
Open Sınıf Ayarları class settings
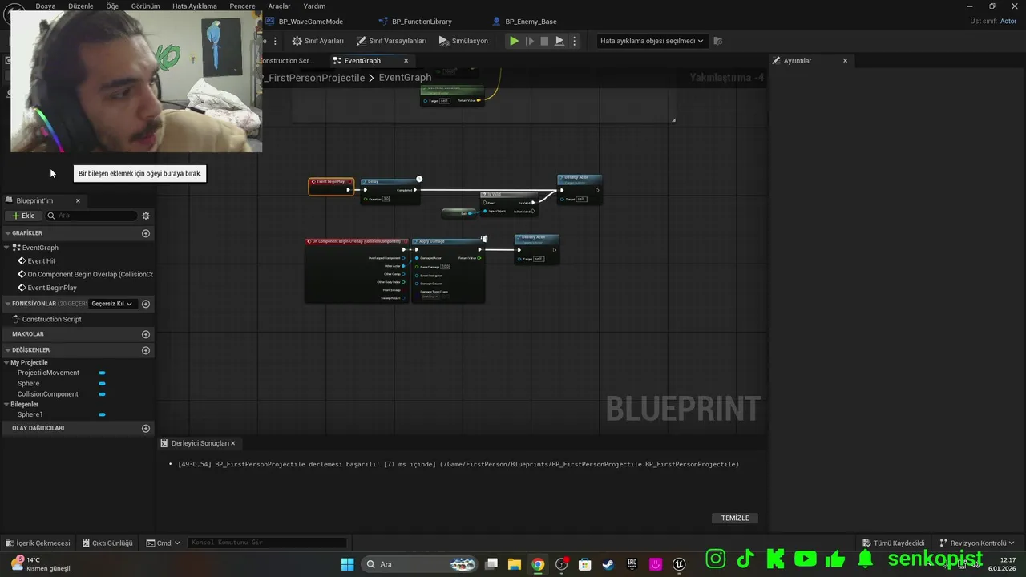tap(318, 41)
